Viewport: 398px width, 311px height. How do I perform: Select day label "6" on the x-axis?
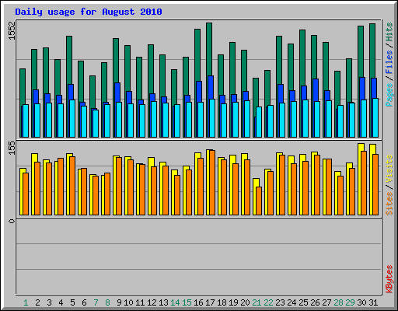[x=84, y=302]
